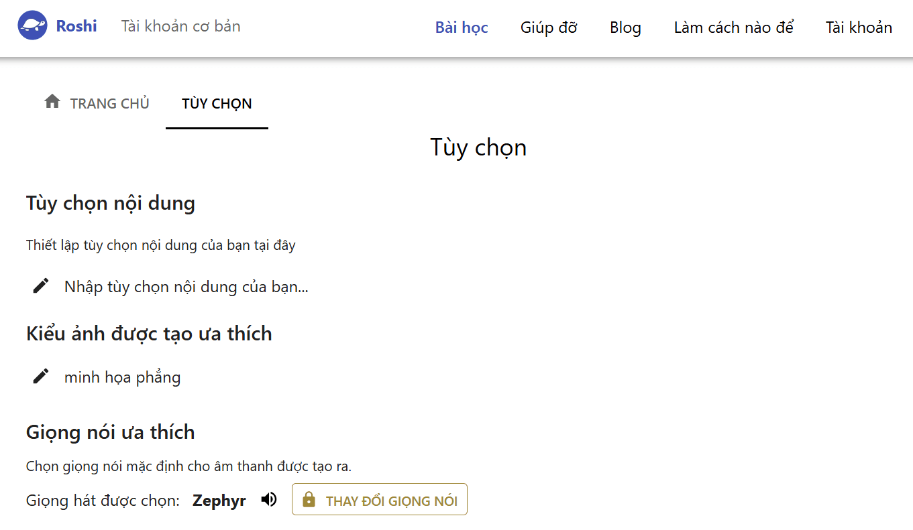Open the Tài khoản menu
Image resolution: width=913 pixels, height=530 pixels.
pos(859,27)
